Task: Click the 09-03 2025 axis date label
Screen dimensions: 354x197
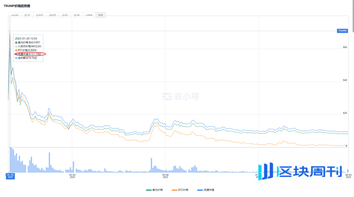Action: pos(349,176)
